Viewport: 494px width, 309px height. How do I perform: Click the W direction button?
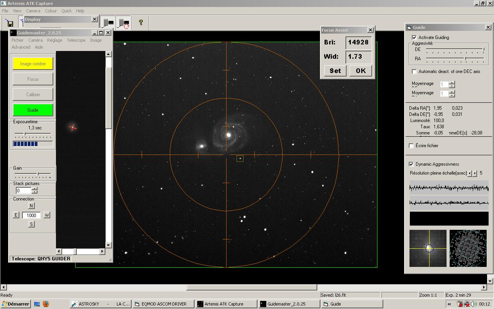(47, 215)
